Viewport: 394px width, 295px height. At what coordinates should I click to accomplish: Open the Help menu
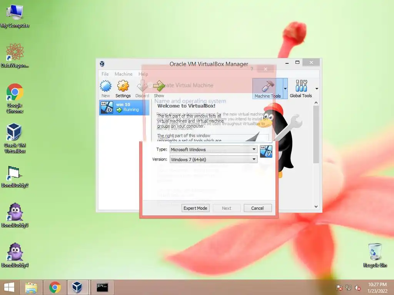pos(143,74)
